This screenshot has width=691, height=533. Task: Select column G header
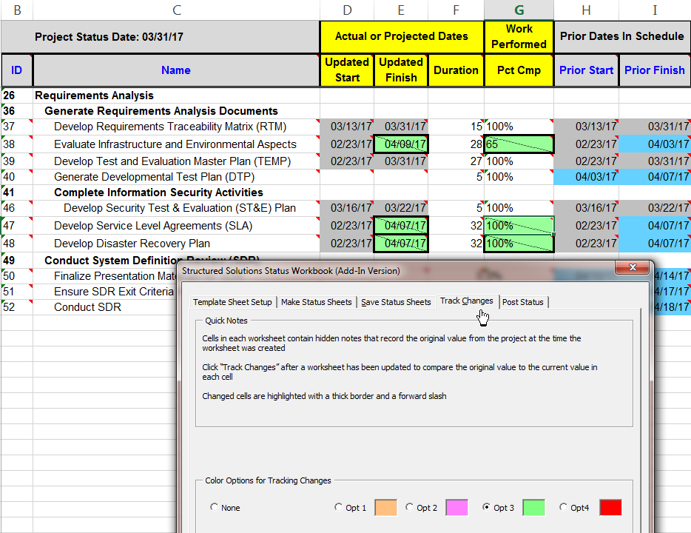(519, 10)
